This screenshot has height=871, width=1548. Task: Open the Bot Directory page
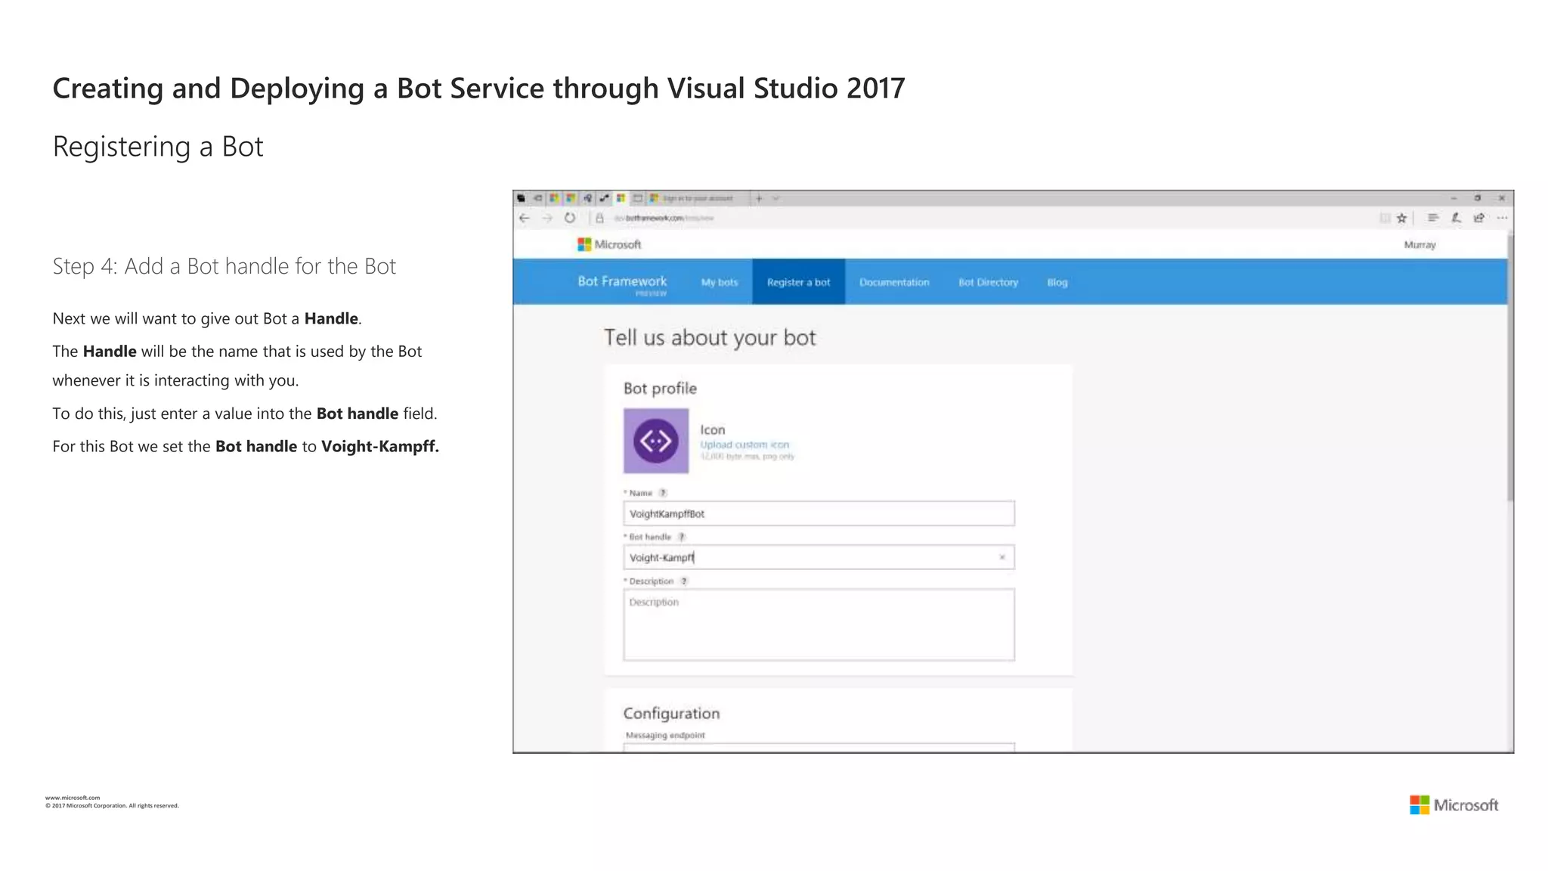pyautogui.click(x=988, y=282)
